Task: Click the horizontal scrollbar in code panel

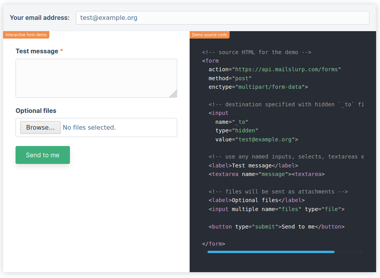Action: [271, 252]
